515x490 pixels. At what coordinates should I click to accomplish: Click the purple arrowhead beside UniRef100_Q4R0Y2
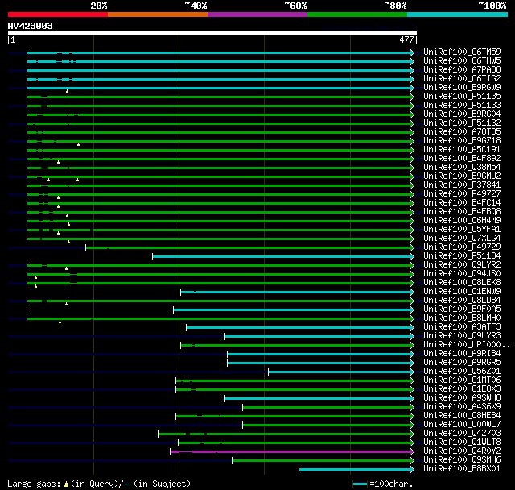[x=412, y=451]
